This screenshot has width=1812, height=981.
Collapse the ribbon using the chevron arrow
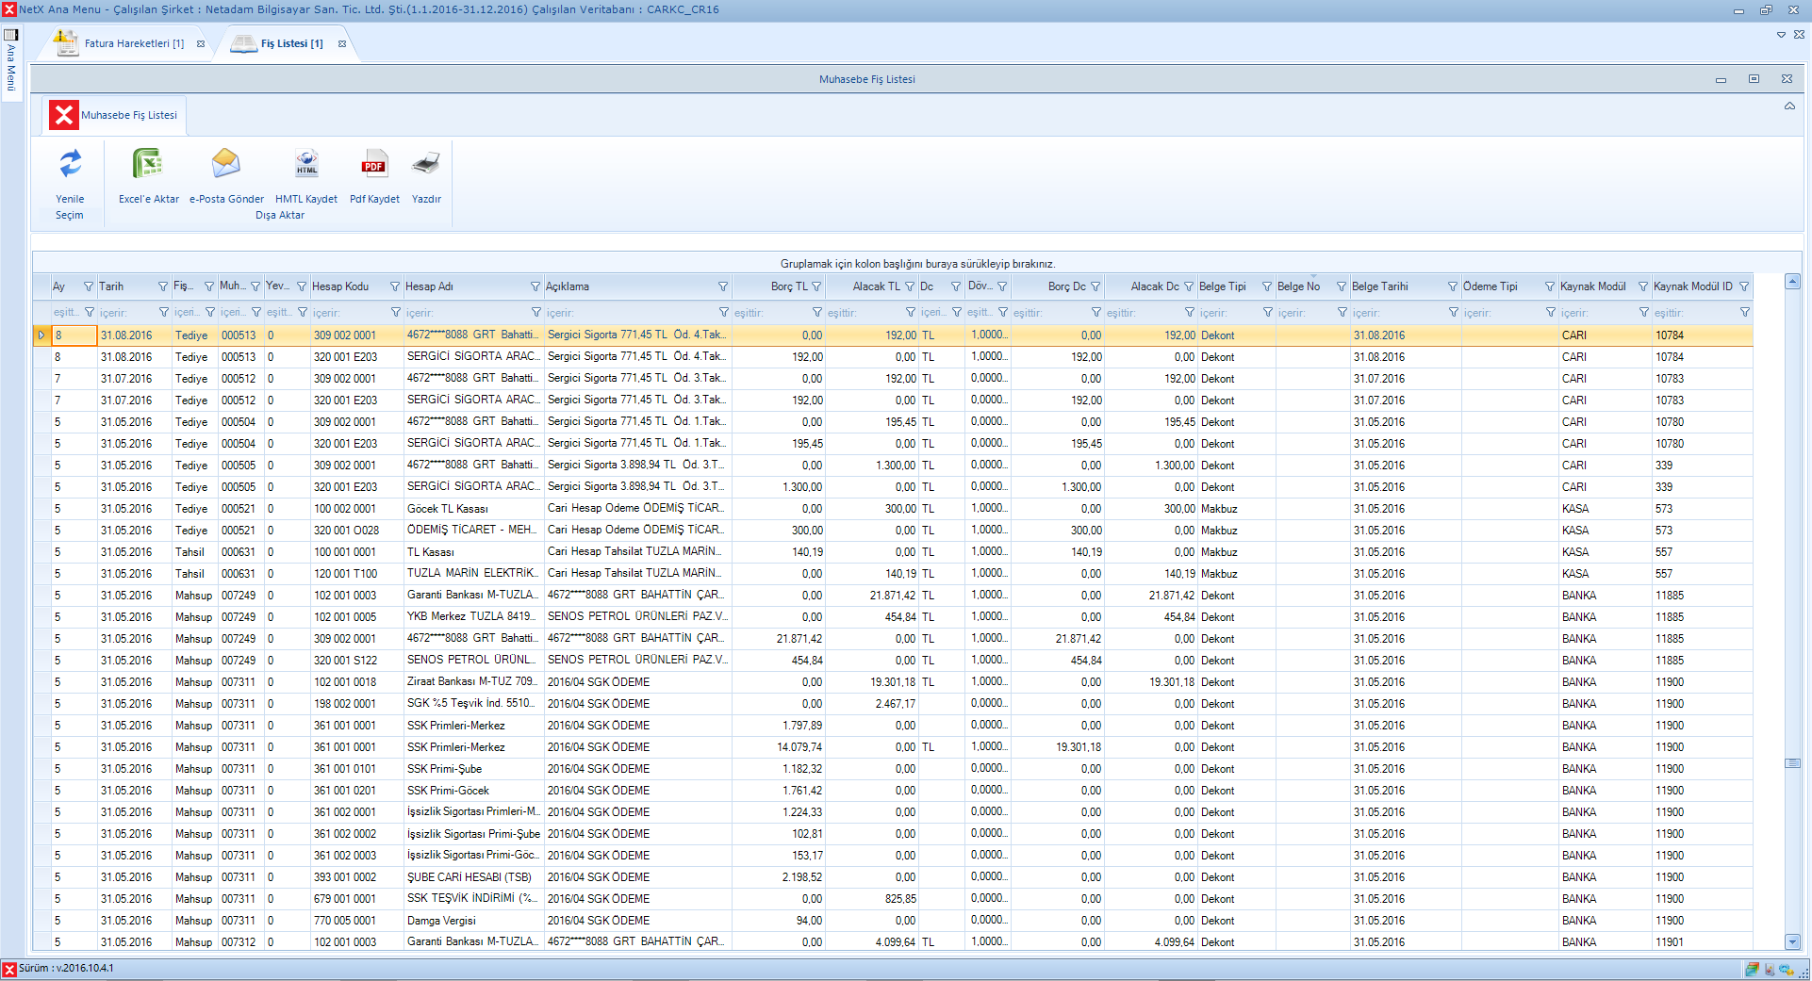(1789, 106)
